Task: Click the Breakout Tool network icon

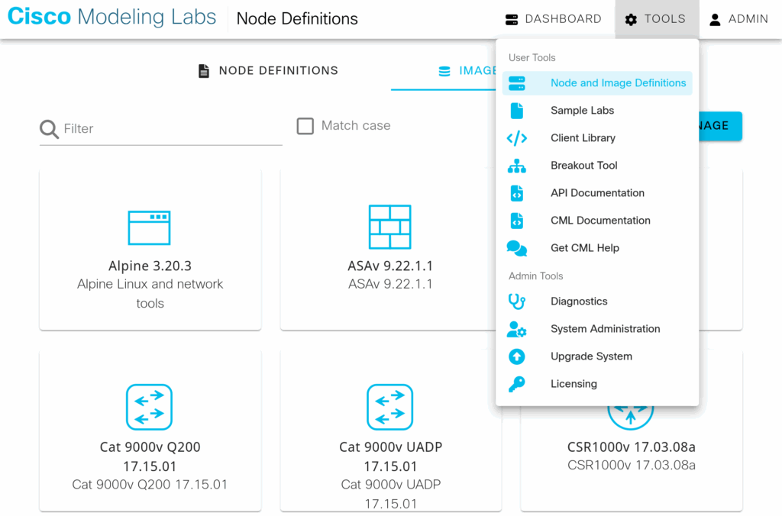Action: tap(517, 166)
